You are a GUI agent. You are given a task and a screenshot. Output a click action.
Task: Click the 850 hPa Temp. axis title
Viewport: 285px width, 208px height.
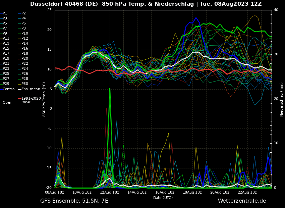click(x=44, y=99)
